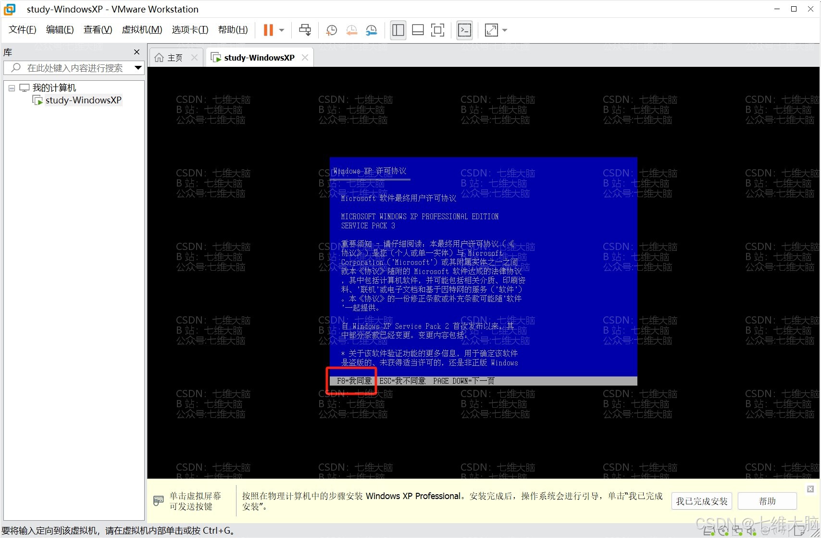Click the PAGE DOWN=下一页 text
Screen dimensions: 821x538
coord(464,381)
